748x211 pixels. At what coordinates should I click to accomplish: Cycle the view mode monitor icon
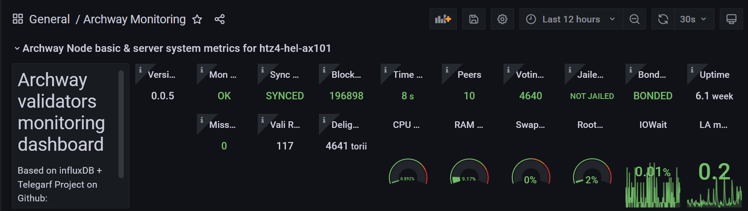click(x=731, y=19)
